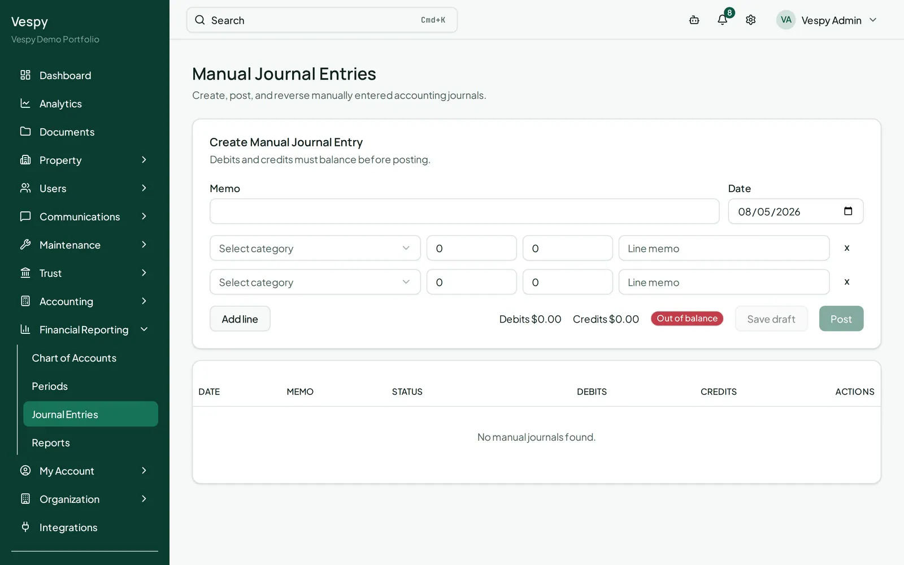The height and width of the screenshot is (565, 904).
Task: Open the notifications bell
Action: click(723, 20)
